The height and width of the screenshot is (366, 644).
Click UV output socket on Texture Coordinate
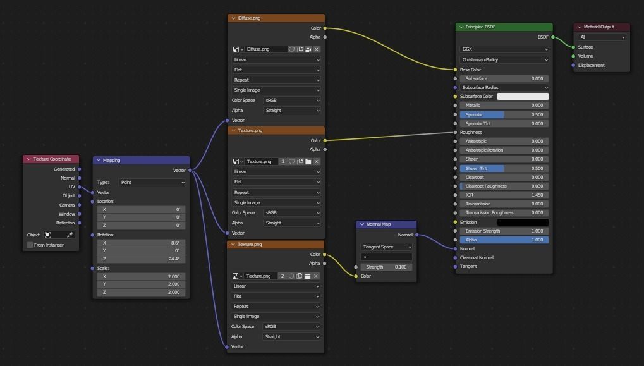(x=79, y=187)
